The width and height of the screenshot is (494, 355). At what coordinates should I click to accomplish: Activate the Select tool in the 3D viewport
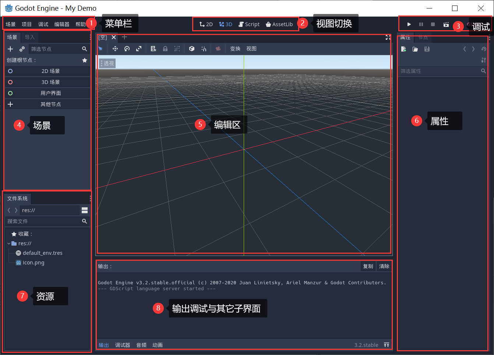click(x=100, y=48)
